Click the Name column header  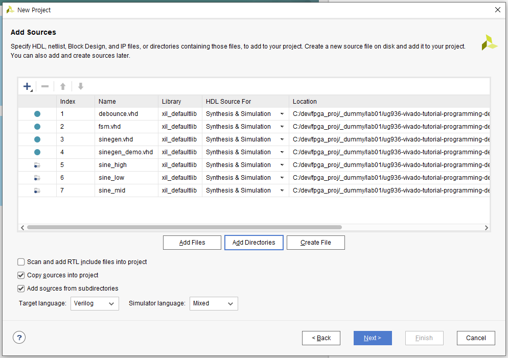pos(126,101)
